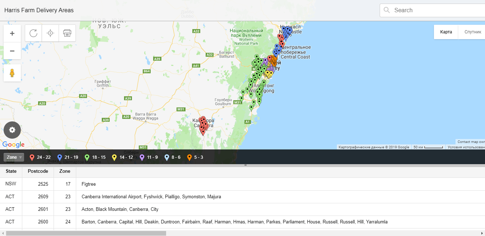The width and height of the screenshot is (485, 236).
Task: Click postcode 2525 cell
Action: coord(38,184)
